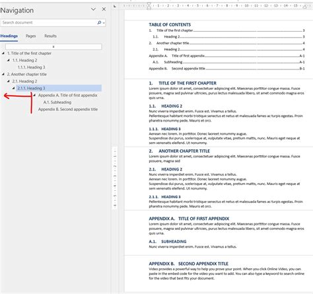This screenshot has width=313, height=294.
Task: Select 'A.1. Subheading' in navigation tree
Action: [57, 102]
